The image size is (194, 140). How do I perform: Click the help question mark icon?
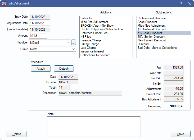coord(181,4)
